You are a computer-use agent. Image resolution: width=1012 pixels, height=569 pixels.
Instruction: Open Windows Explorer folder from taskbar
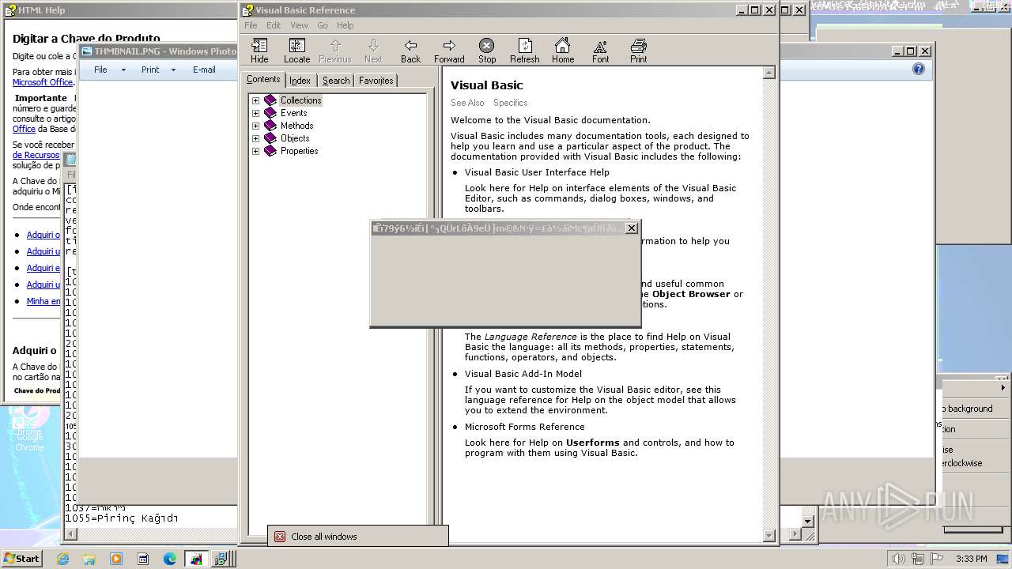pos(89,559)
